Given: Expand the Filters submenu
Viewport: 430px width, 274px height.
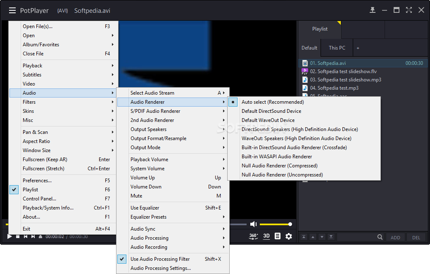Looking at the screenshot, I should pos(64,102).
